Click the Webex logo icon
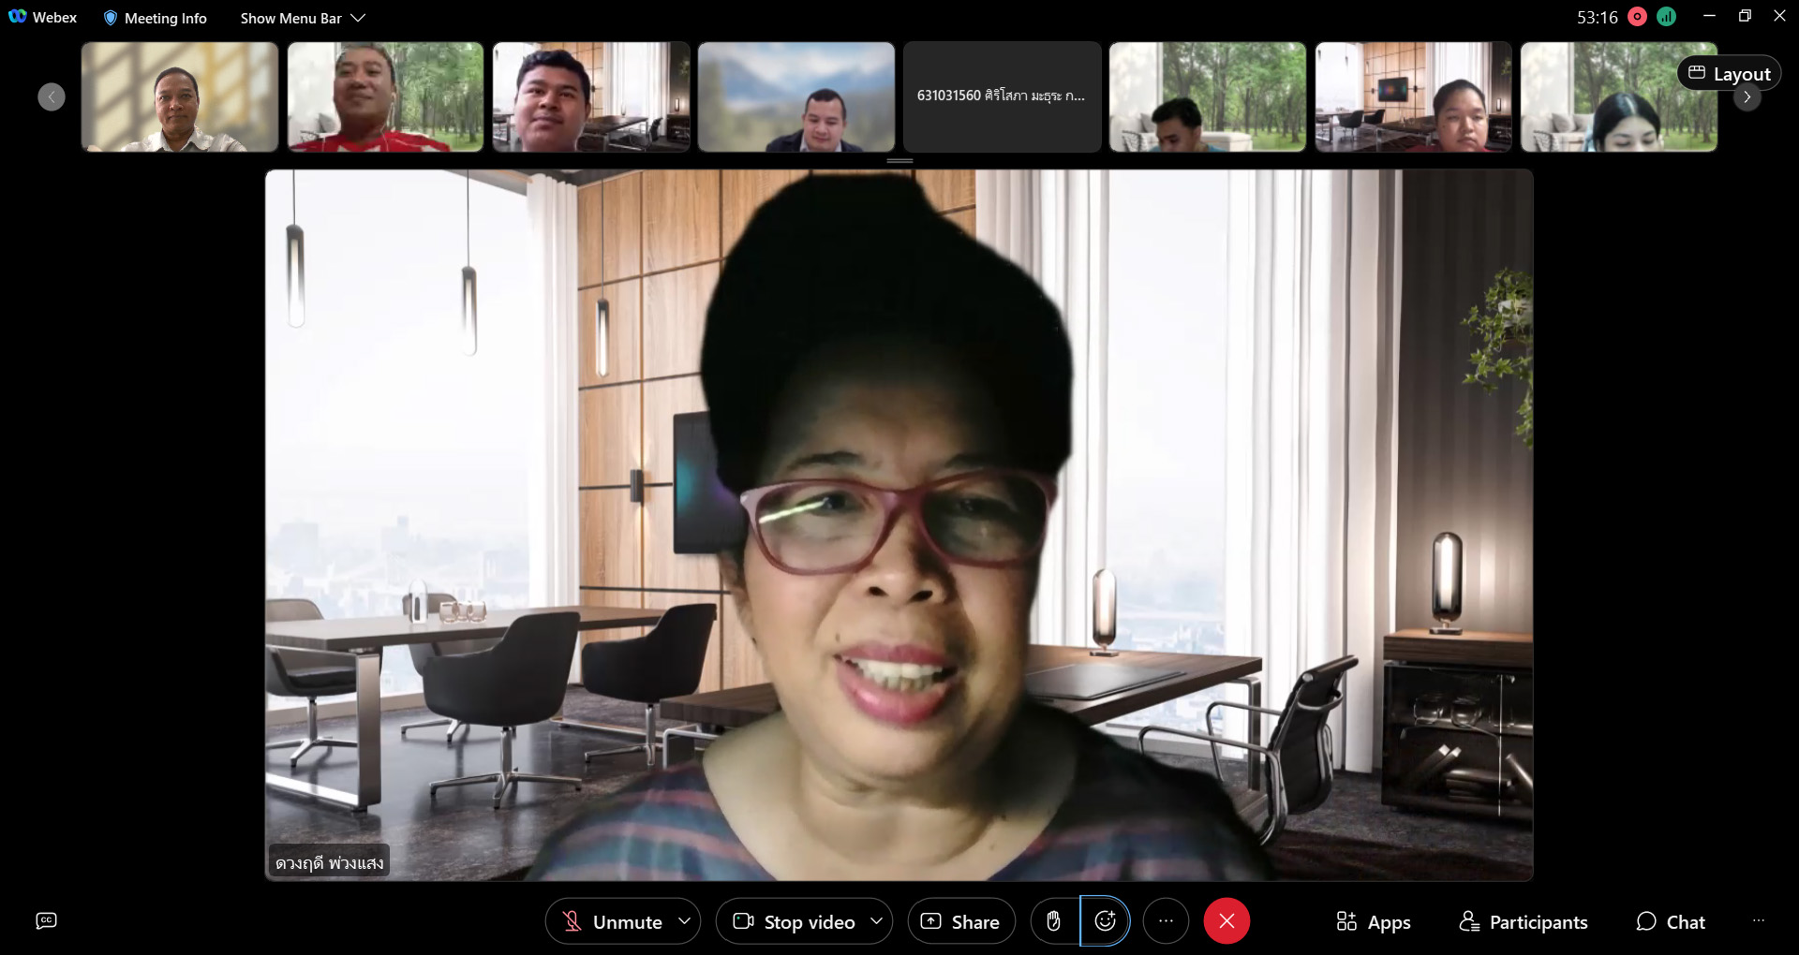 click(18, 17)
